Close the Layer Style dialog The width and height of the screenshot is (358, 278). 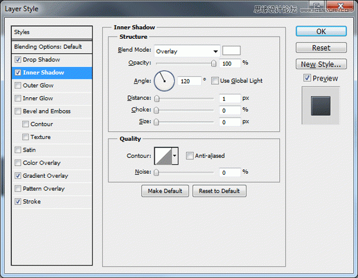[340, 7]
